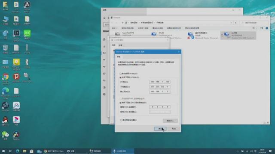Image resolution: width=275 pixels, height=154 pixels.
Task: Click the IP address field
Action: coord(160,82)
